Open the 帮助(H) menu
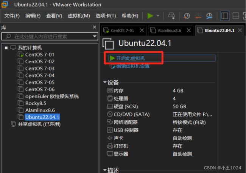 tap(130, 16)
